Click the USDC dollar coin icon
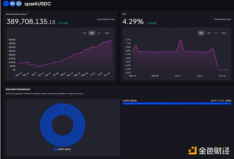This screenshot has width=234, height=159. click(18, 4)
